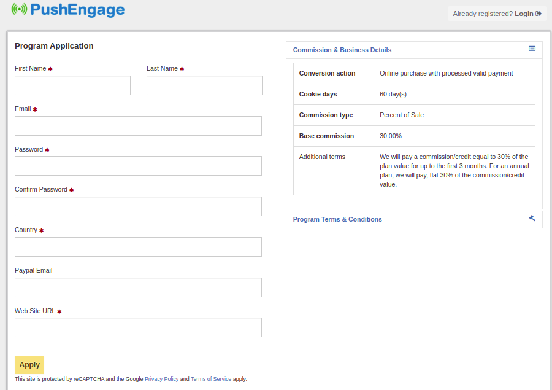Click the gavel icon beside Program Terms
This screenshot has width=552, height=390.
[x=532, y=218]
